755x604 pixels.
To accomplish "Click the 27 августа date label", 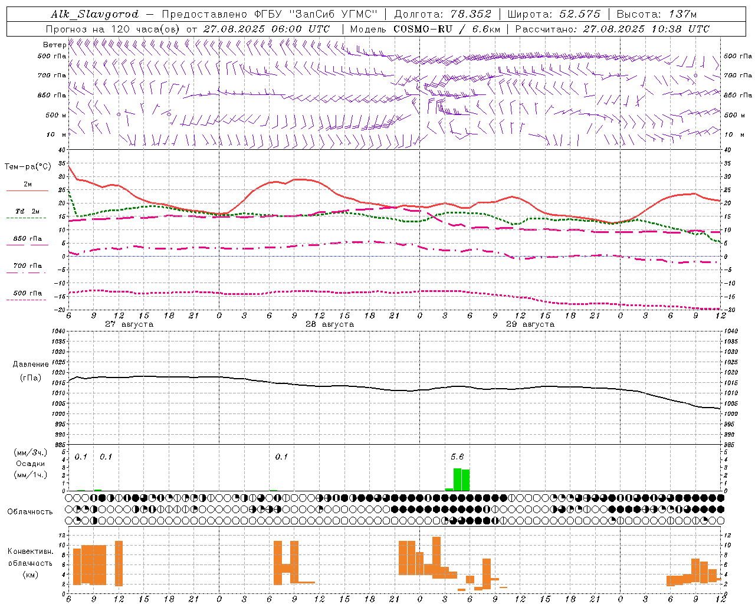I will coord(129,324).
